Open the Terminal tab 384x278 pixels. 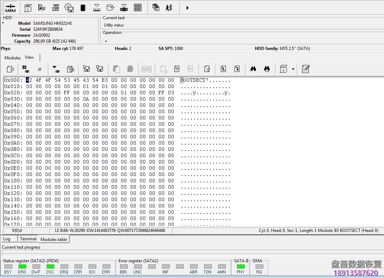point(28,239)
